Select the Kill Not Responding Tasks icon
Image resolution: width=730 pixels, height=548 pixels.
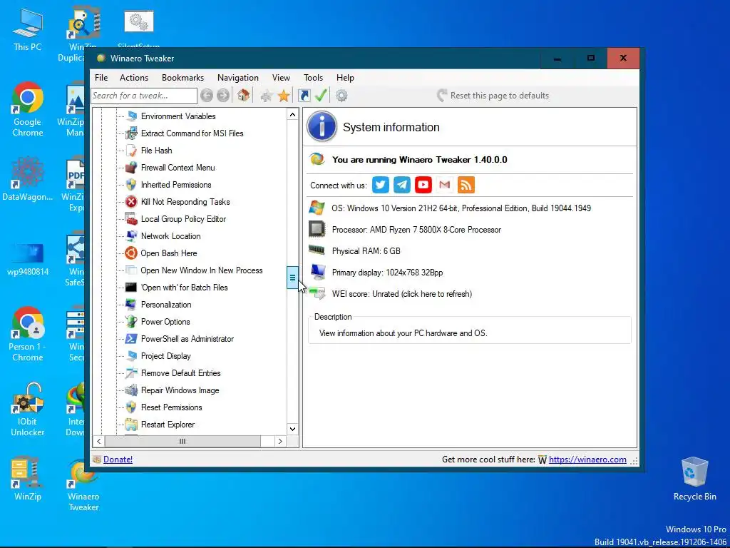pyautogui.click(x=131, y=202)
